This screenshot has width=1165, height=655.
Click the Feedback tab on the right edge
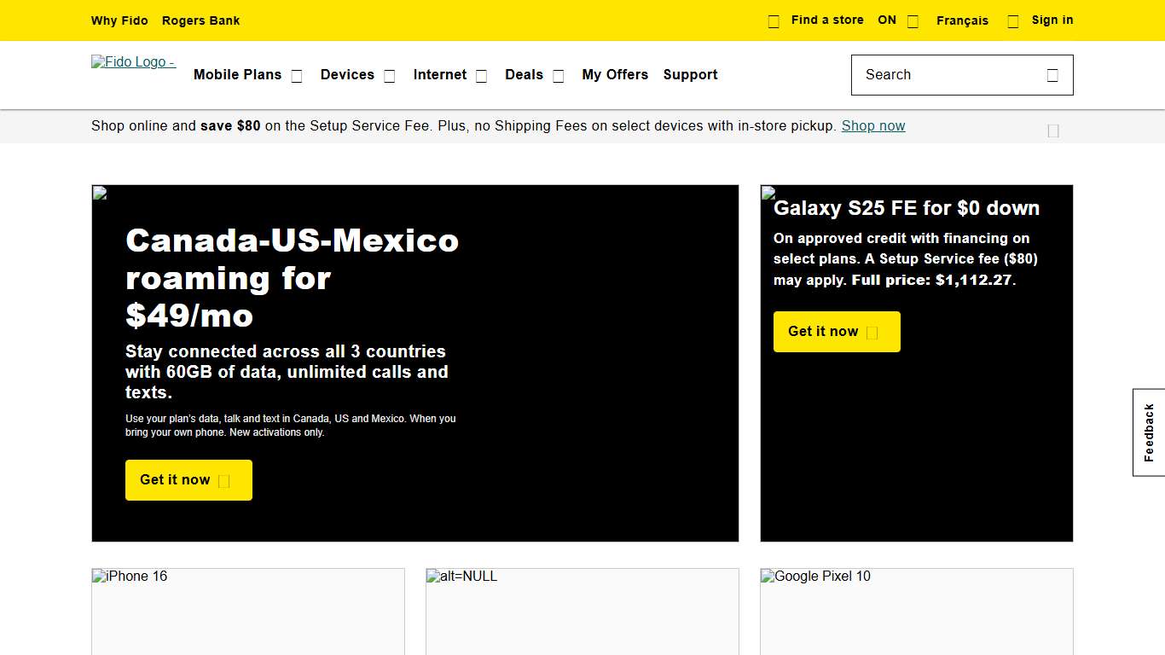(x=1147, y=431)
